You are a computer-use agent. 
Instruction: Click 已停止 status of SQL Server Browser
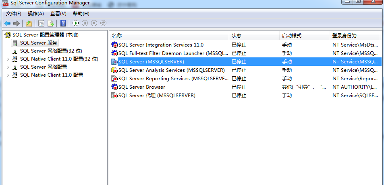click(239, 87)
